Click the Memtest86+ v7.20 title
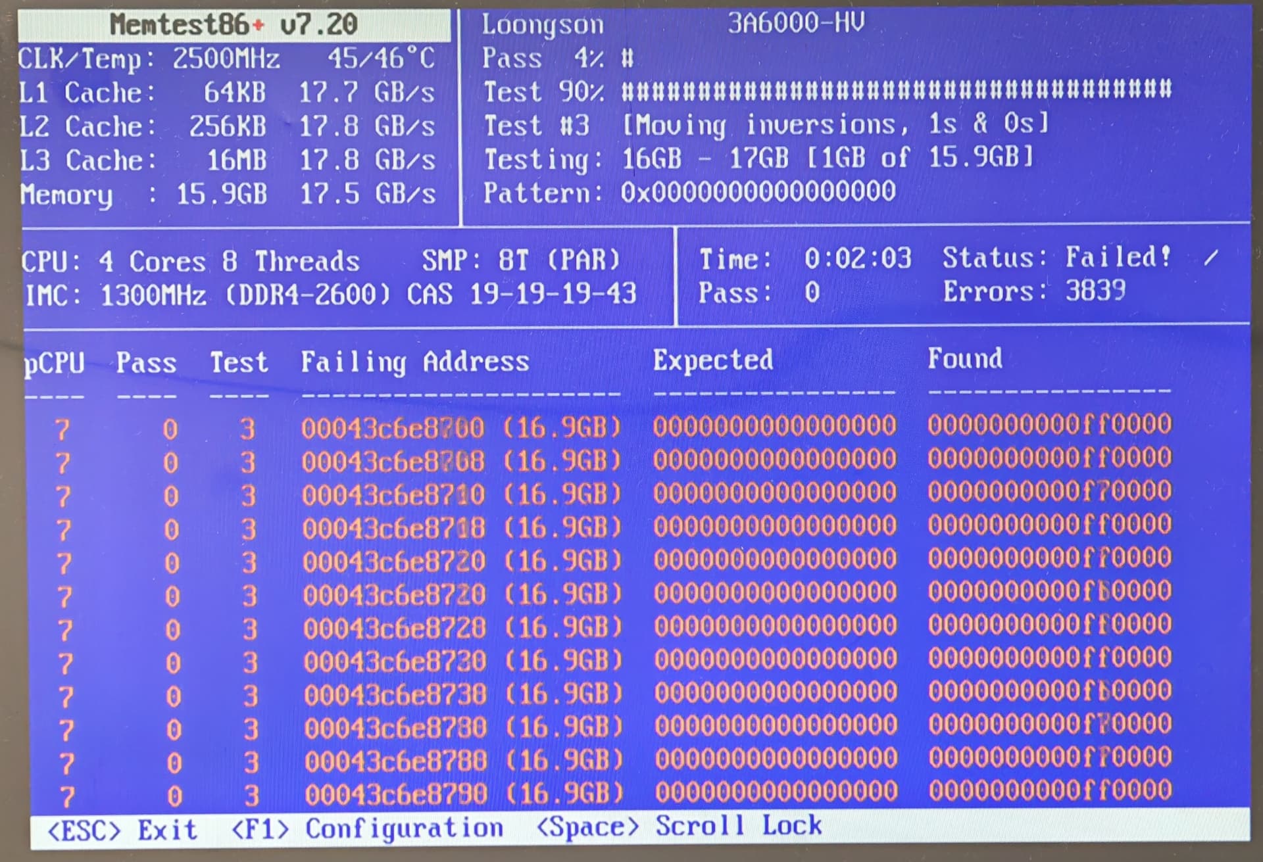Screen dimensions: 1263x862 coord(234,25)
